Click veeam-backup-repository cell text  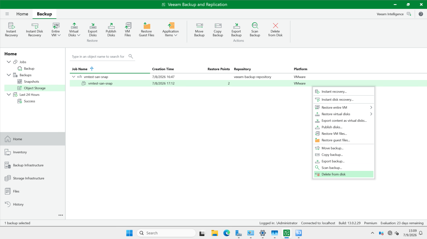point(252,77)
